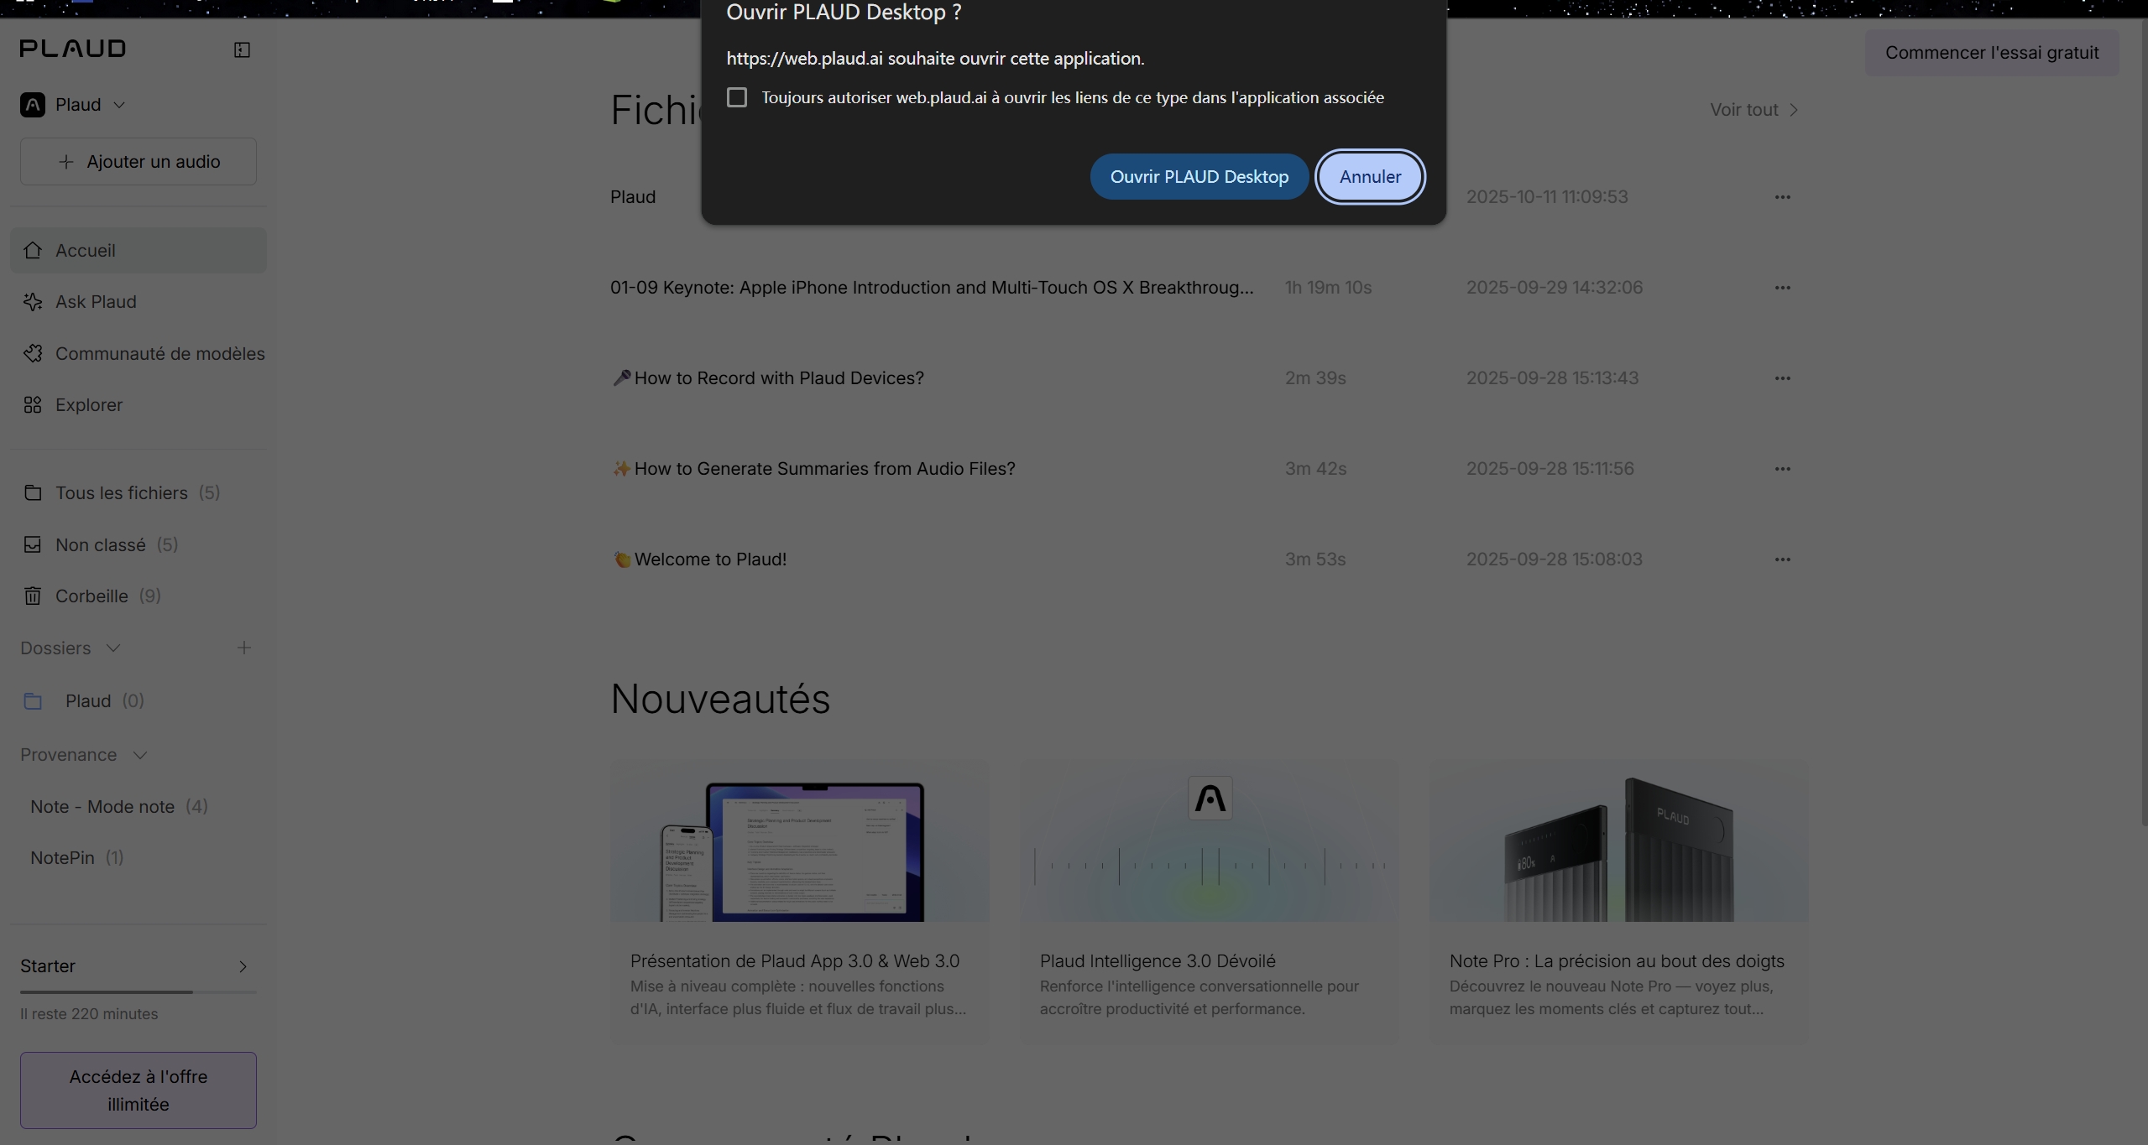2148x1145 pixels.
Task: Click the date 2025-10-11 11:09:53
Action: pos(1547,197)
